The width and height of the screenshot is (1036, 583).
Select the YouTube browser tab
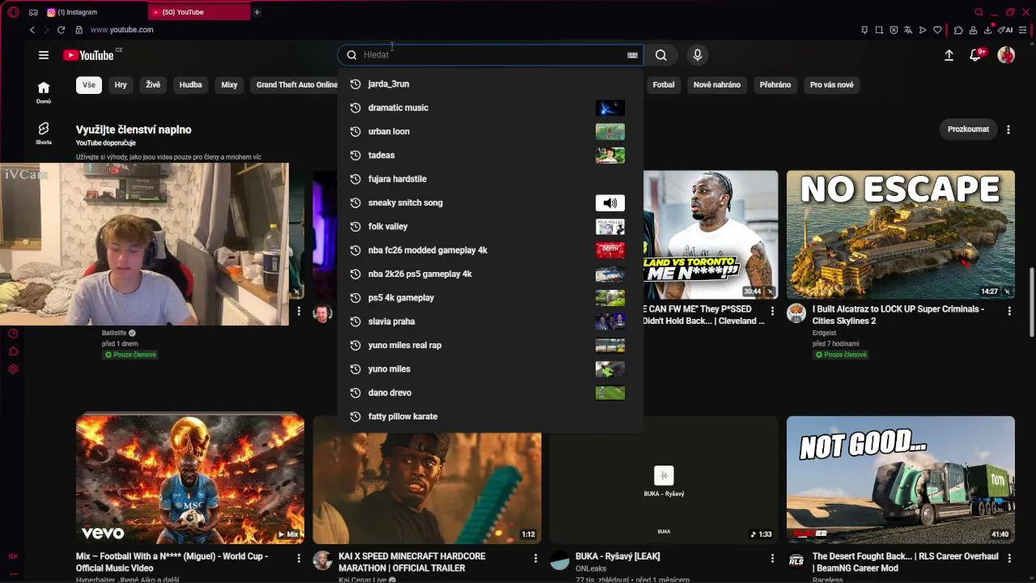200,12
